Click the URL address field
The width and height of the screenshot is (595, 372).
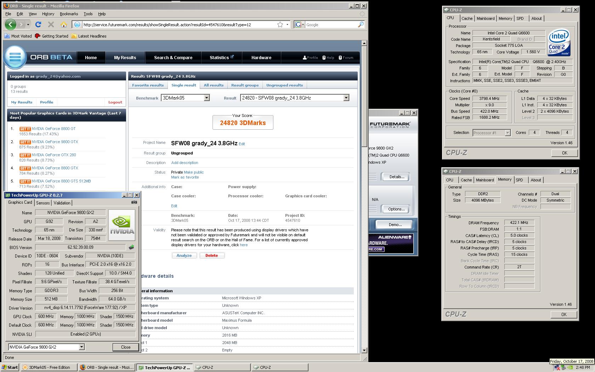click(x=179, y=24)
